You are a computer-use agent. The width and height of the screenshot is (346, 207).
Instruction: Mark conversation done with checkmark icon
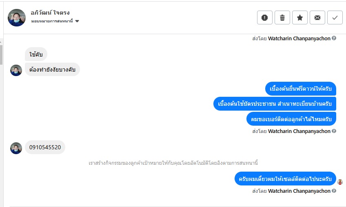[x=335, y=17]
